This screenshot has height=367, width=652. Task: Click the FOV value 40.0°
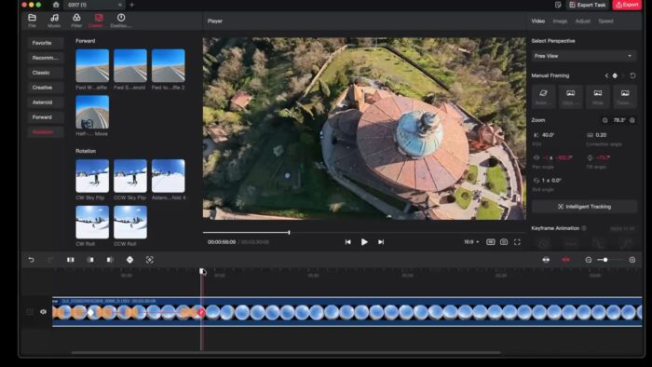click(x=548, y=135)
